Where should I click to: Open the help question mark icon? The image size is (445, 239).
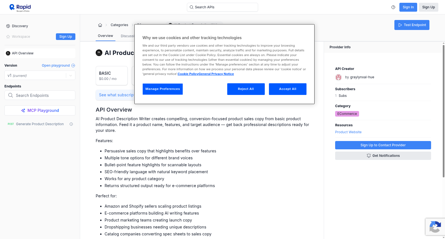click(393, 7)
